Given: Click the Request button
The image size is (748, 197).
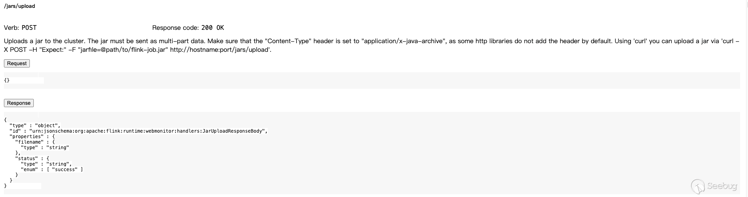Looking at the screenshot, I should (x=17, y=63).
